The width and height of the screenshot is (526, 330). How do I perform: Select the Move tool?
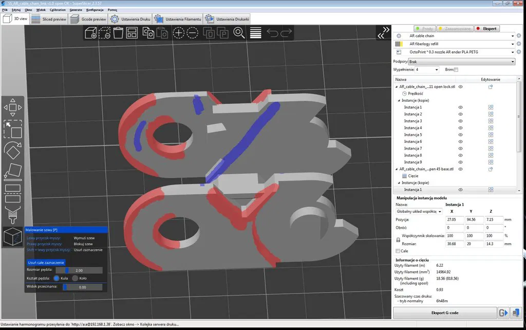coord(13,107)
